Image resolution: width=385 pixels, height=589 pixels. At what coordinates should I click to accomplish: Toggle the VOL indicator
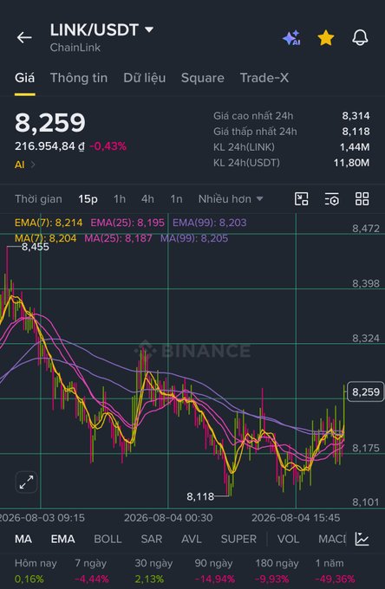click(288, 539)
